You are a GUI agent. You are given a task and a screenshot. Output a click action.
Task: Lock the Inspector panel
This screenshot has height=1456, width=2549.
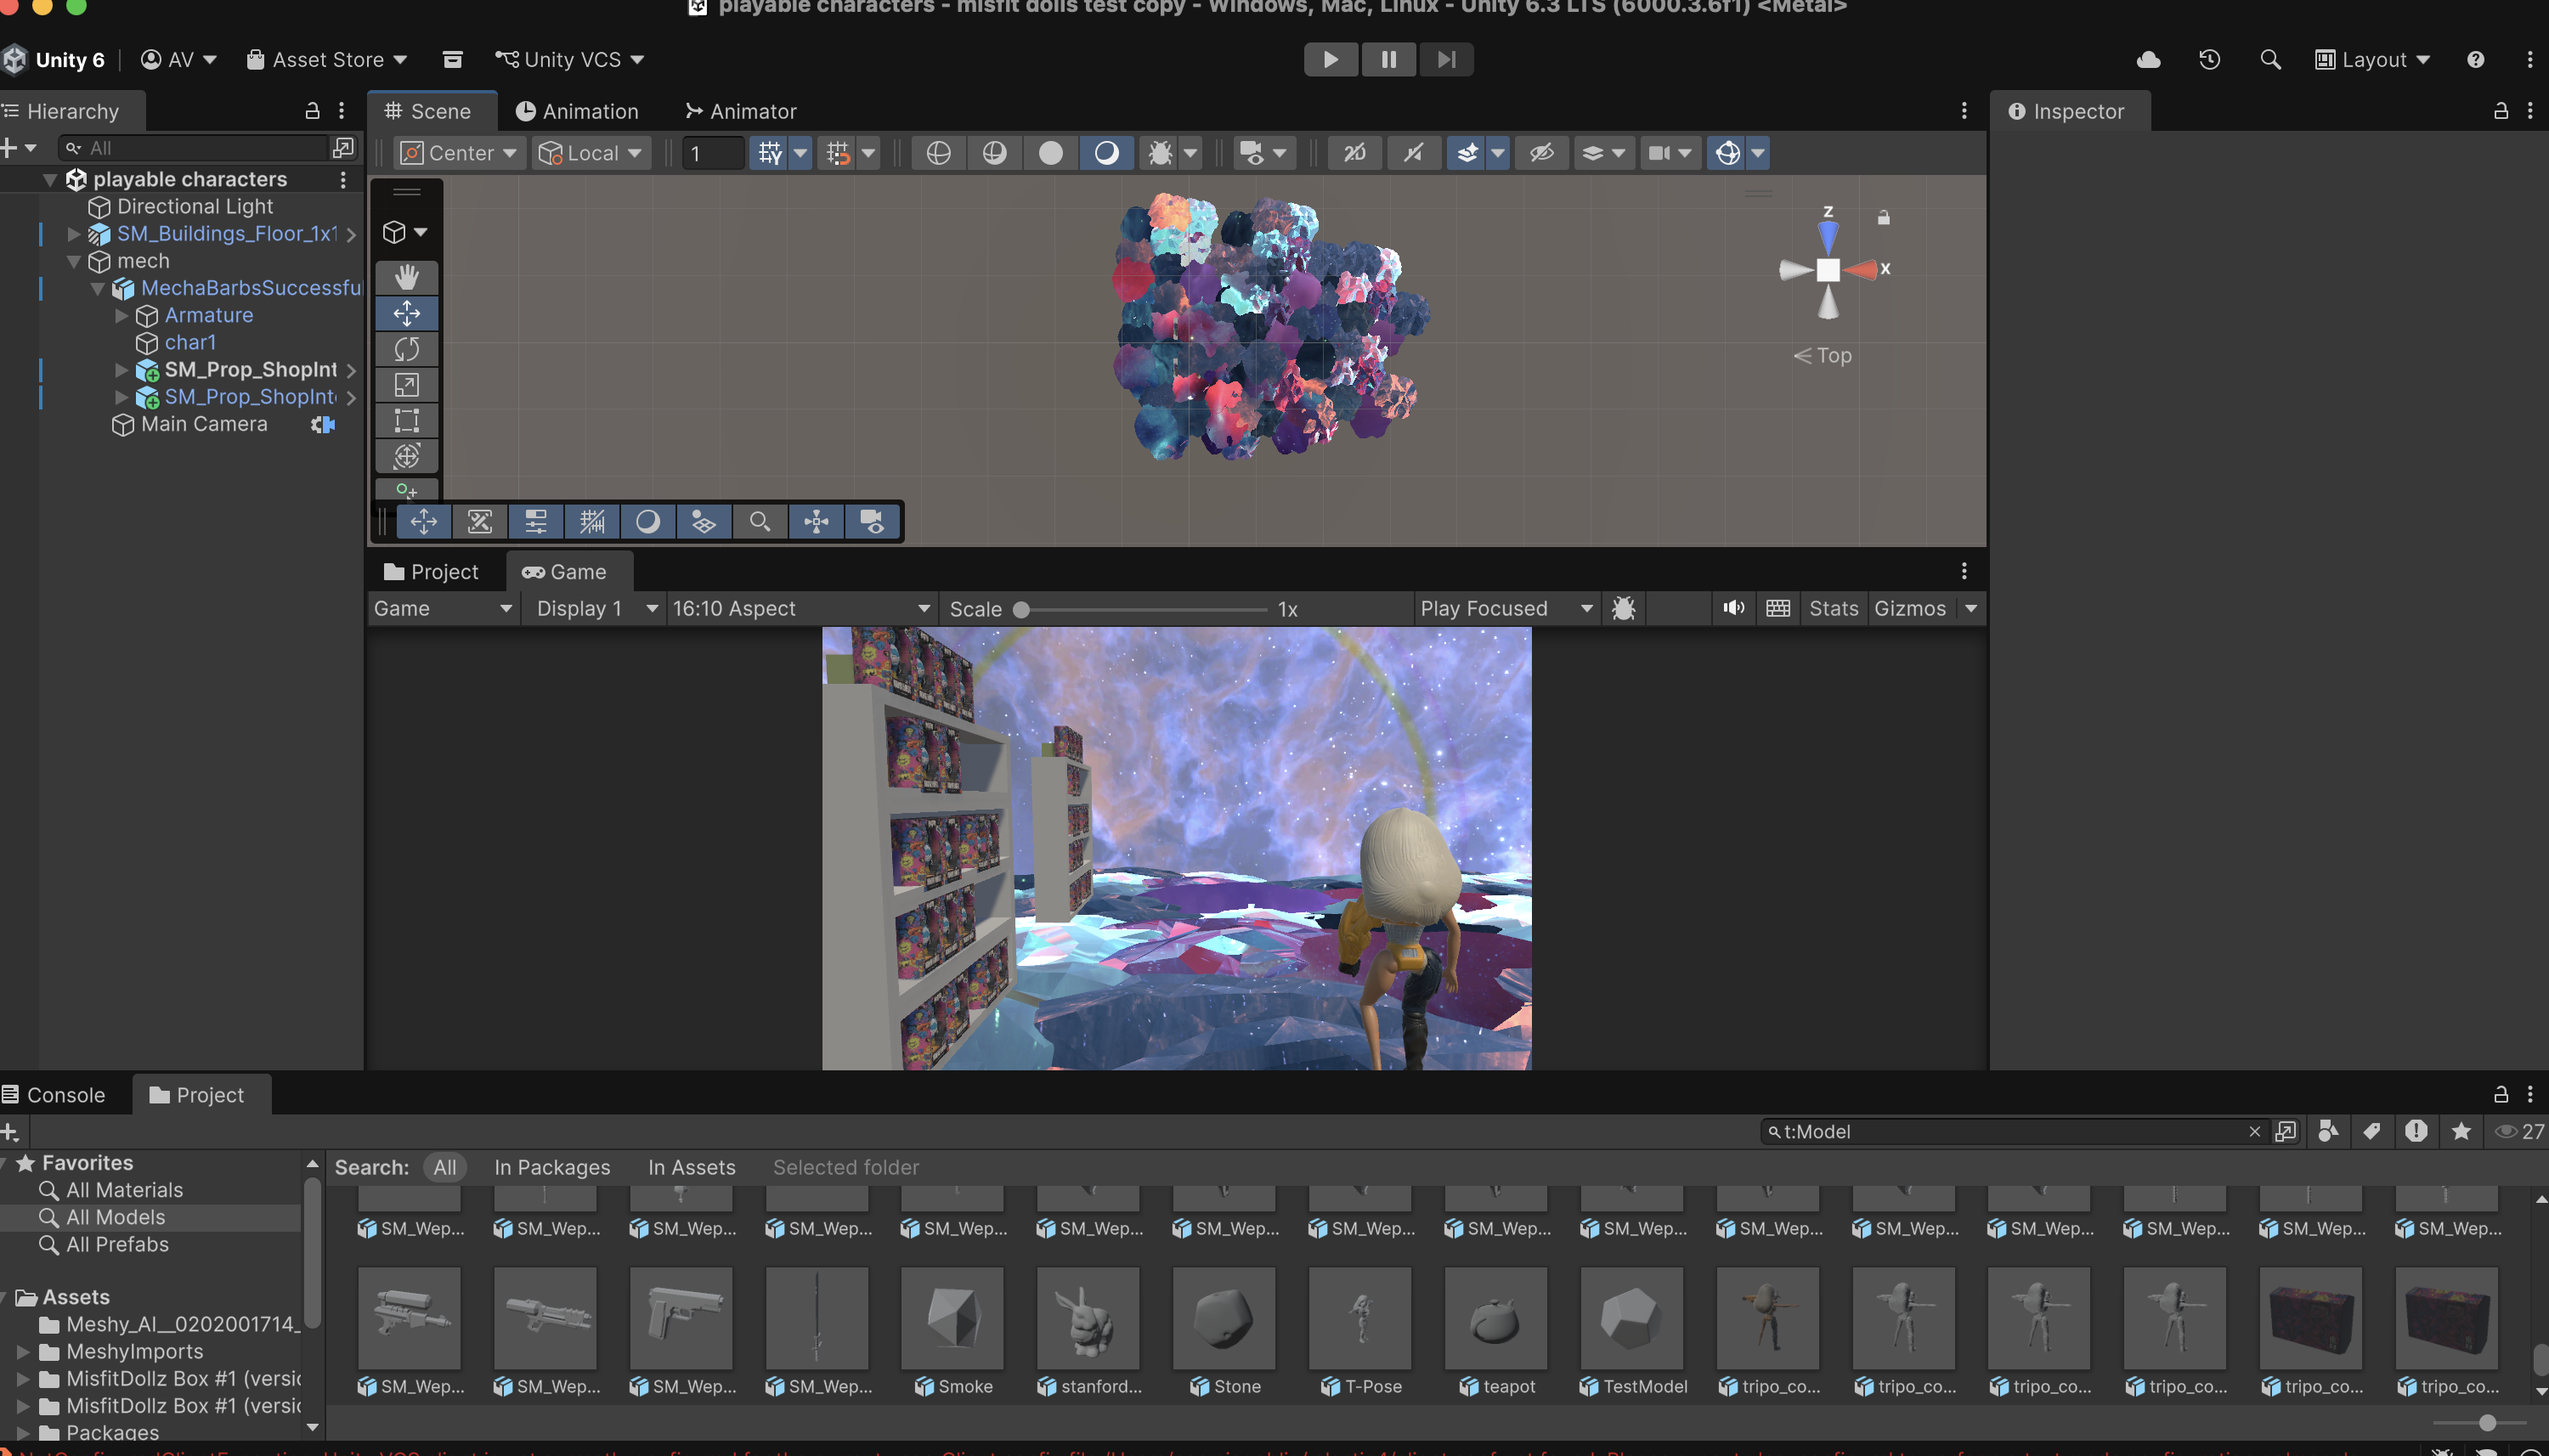pyautogui.click(x=2500, y=111)
